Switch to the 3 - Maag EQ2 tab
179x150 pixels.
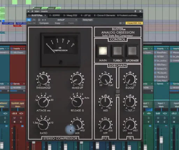click(70, 15)
